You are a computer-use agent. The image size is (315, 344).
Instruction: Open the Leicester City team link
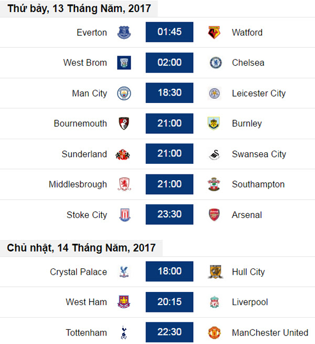point(259,93)
